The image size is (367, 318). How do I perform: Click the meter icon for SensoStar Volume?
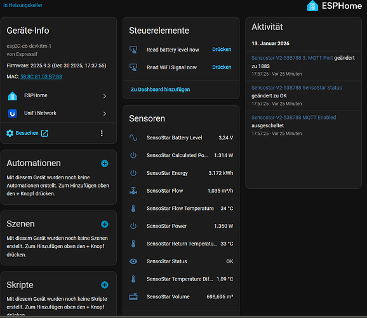(x=133, y=296)
